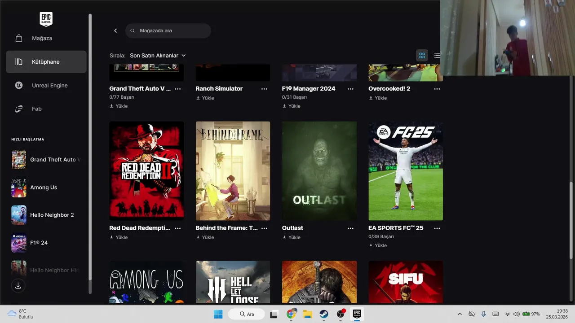Open options menu for Overcooked! 2
The width and height of the screenshot is (575, 323).
[437, 89]
